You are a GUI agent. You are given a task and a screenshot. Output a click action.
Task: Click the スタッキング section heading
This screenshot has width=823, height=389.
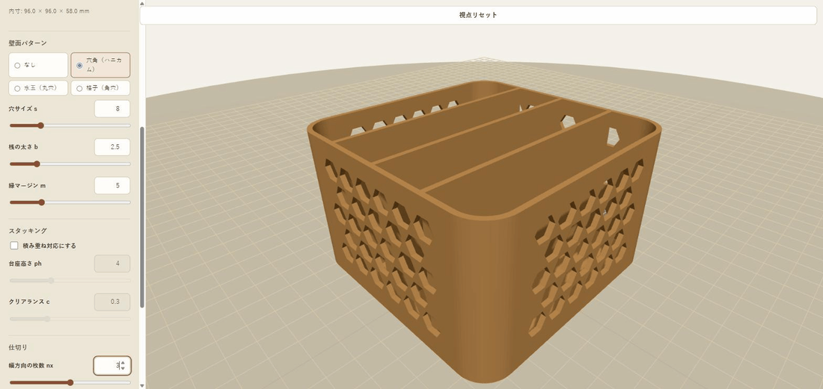click(28, 231)
